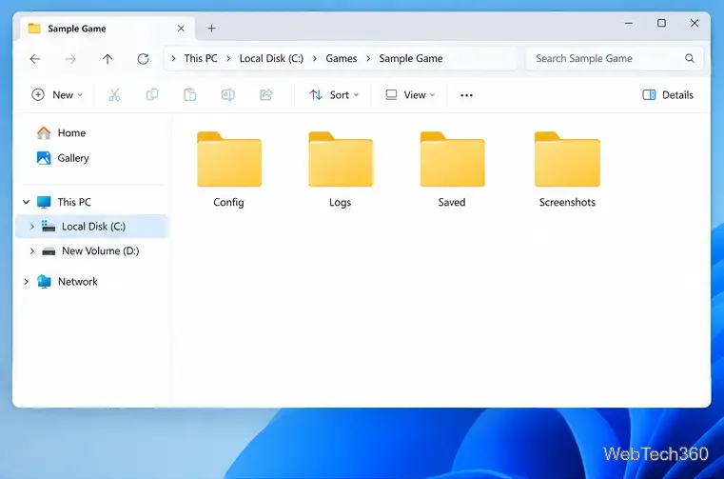
Task: Open the See more ellipsis menu
Action: 466,95
